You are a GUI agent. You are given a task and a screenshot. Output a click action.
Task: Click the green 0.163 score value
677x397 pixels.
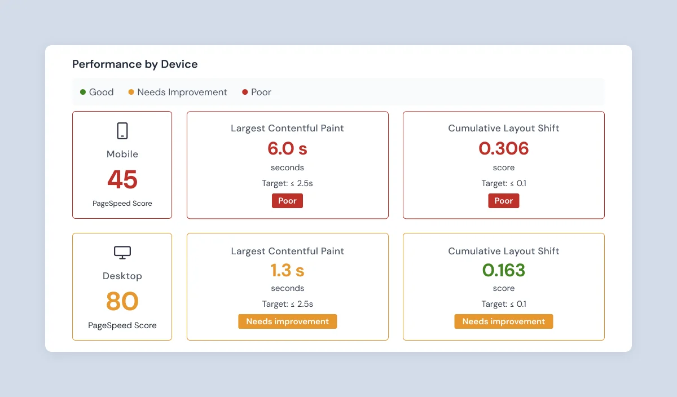(503, 270)
